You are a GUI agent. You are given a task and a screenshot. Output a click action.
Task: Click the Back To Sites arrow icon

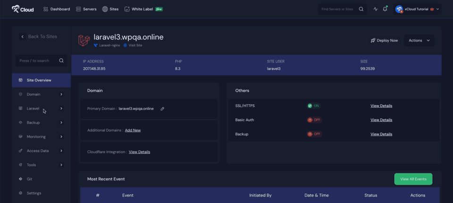click(x=22, y=37)
